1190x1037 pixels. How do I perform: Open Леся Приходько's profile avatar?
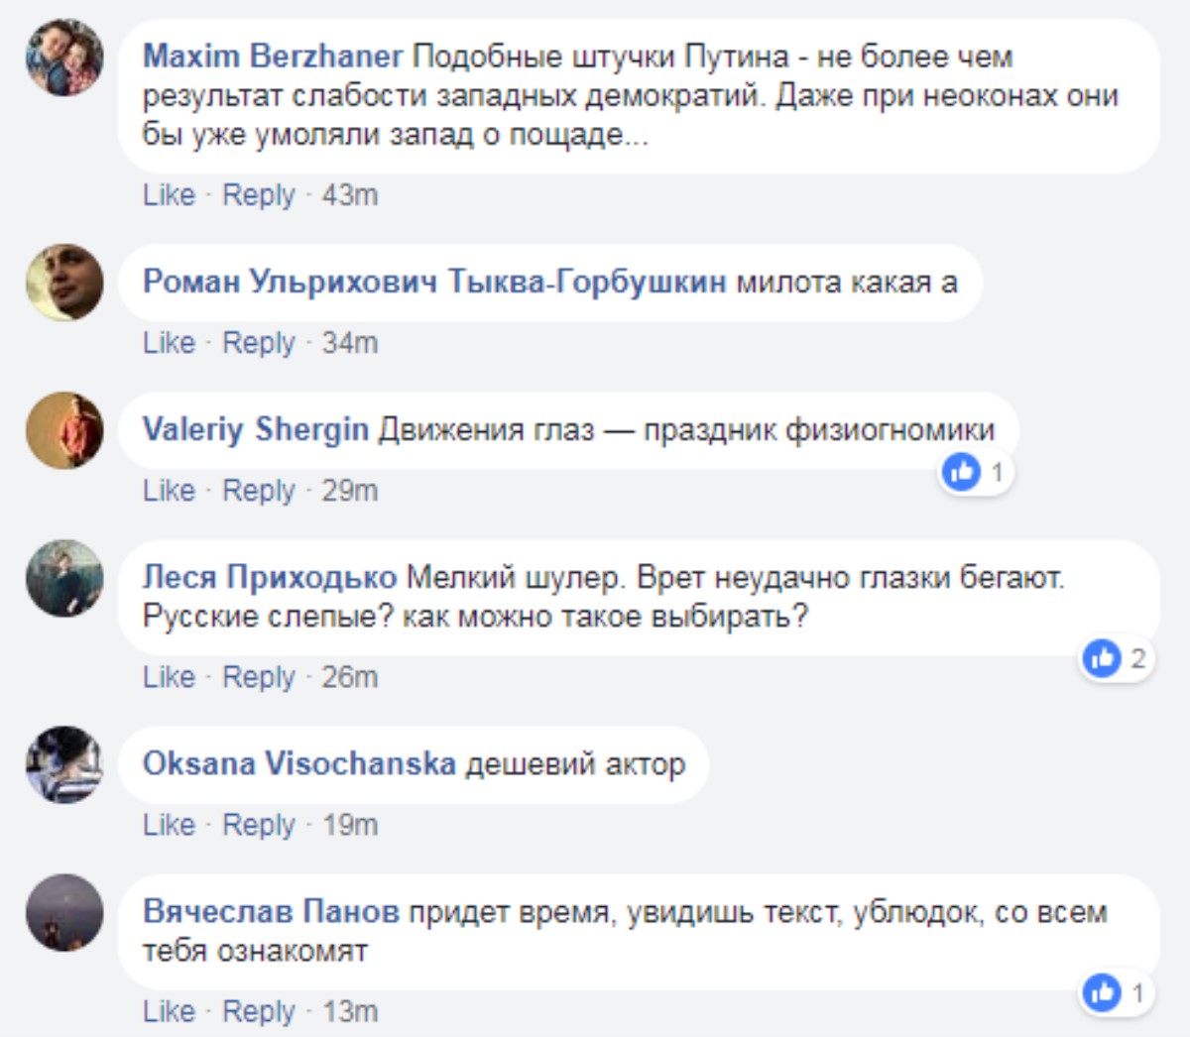click(x=64, y=578)
